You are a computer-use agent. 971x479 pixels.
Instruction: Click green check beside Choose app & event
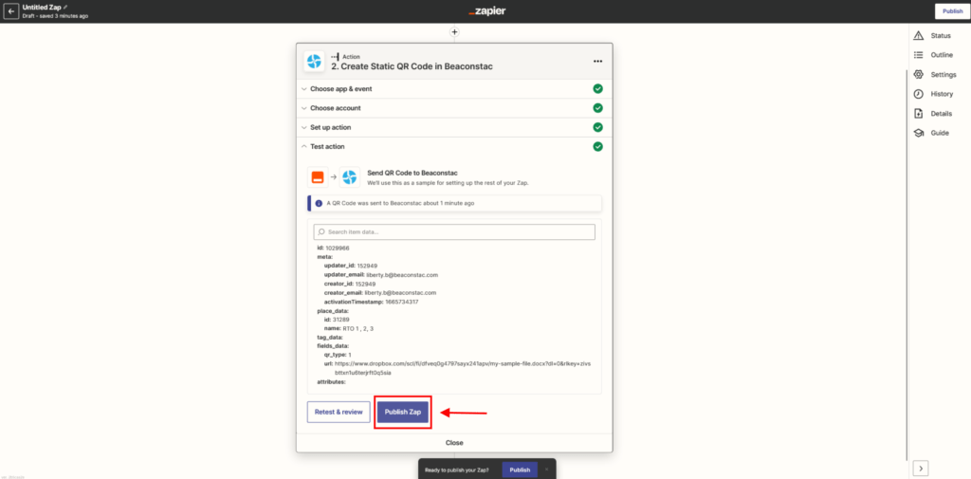point(597,88)
